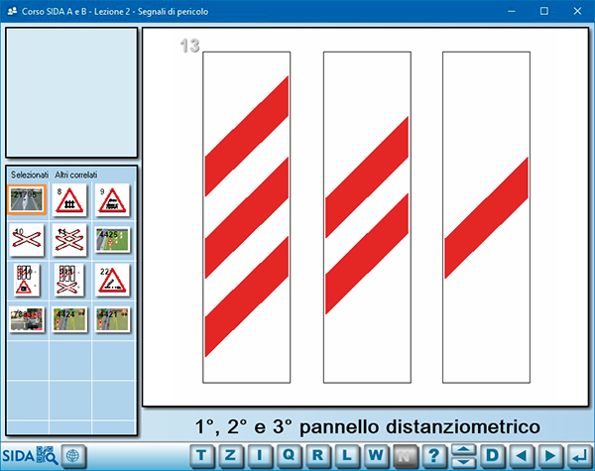Screen dimensions: 595x471
Task: Click the L toolbar button
Action: pyautogui.click(x=347, y=455)
